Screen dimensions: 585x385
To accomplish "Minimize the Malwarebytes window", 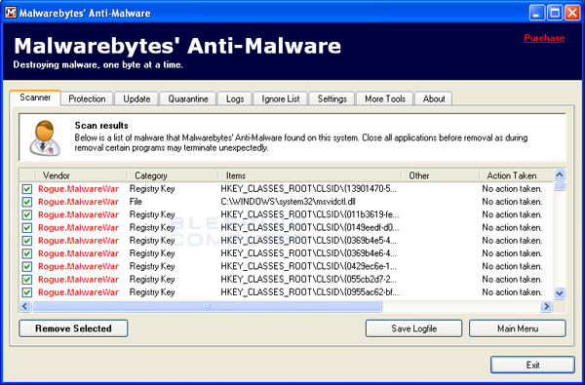I will pos(537,13).
